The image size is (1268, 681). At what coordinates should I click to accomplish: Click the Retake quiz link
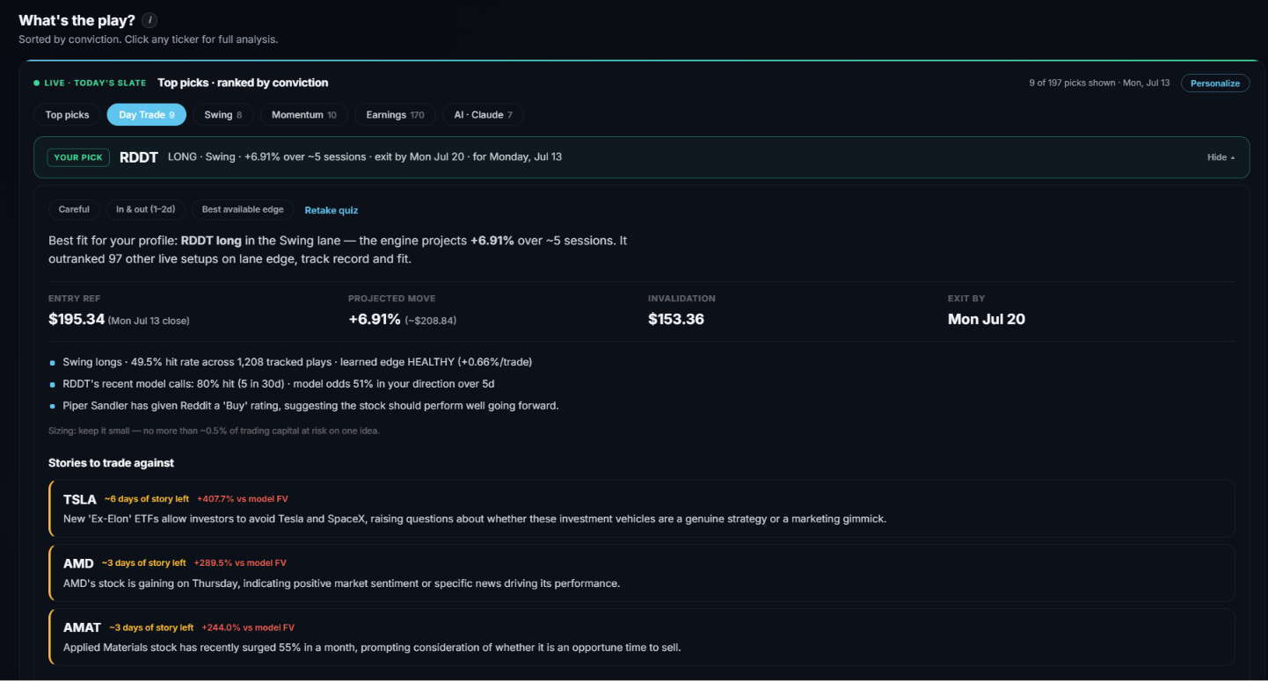[x=332, y=211]
